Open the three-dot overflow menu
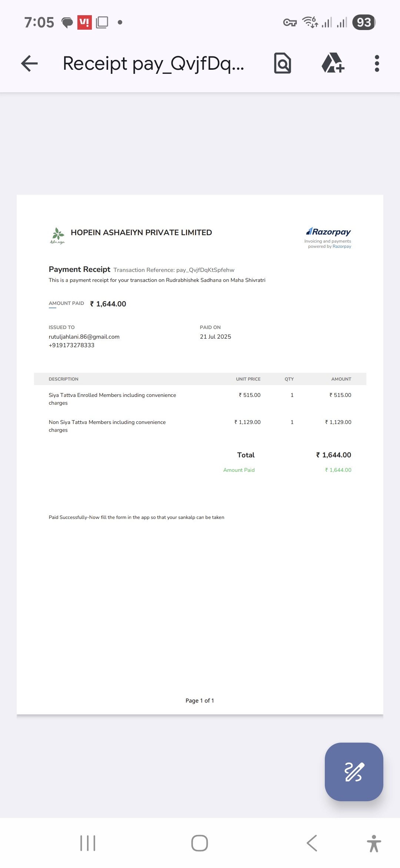 click(x=377, y=63)
